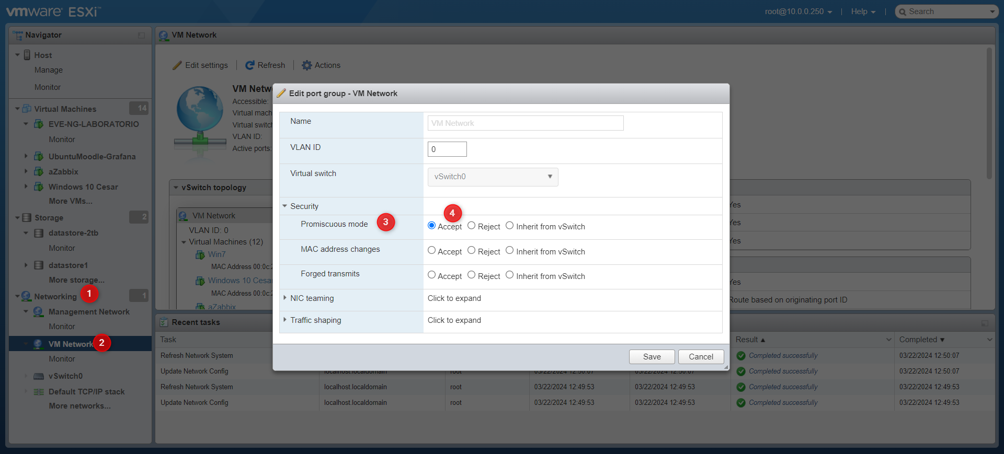Select Reject for Promiscuous mode
The height and width of the screenshot is (454, 1004).
click(x=472, y=226)
